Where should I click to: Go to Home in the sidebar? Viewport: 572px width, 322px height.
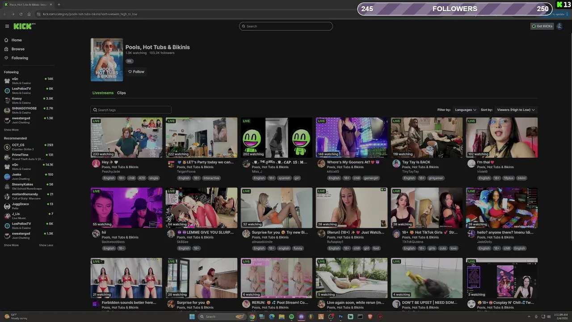(17, 40)
